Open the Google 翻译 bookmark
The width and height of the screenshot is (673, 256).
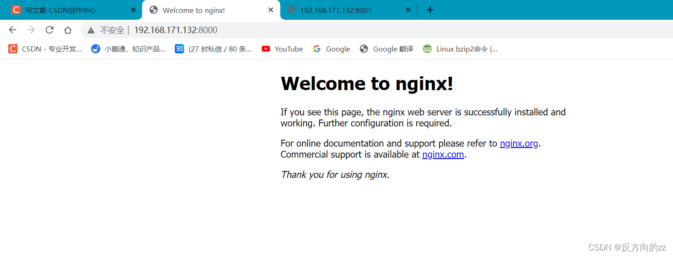click(386, 49)
